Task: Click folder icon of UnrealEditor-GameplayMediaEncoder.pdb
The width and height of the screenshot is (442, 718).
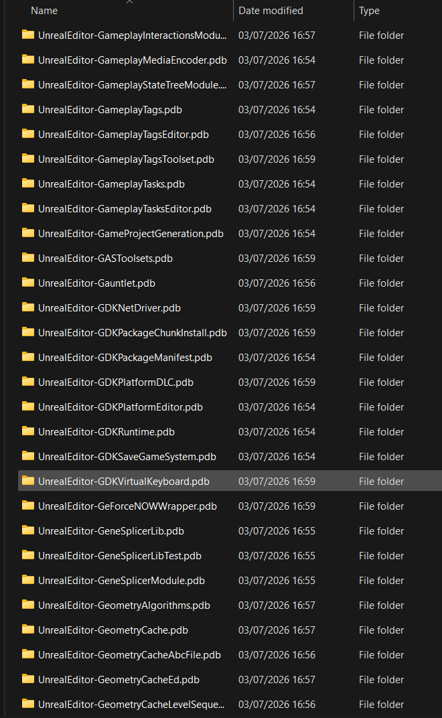Action: pyautogui.click(x=28, y=60)
